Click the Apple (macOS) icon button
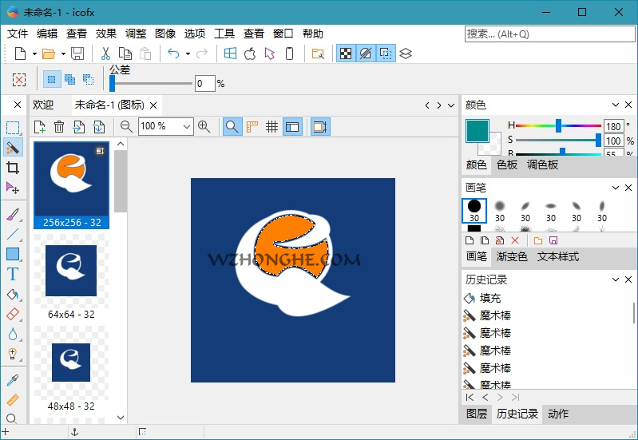 (x=250, y=54)
